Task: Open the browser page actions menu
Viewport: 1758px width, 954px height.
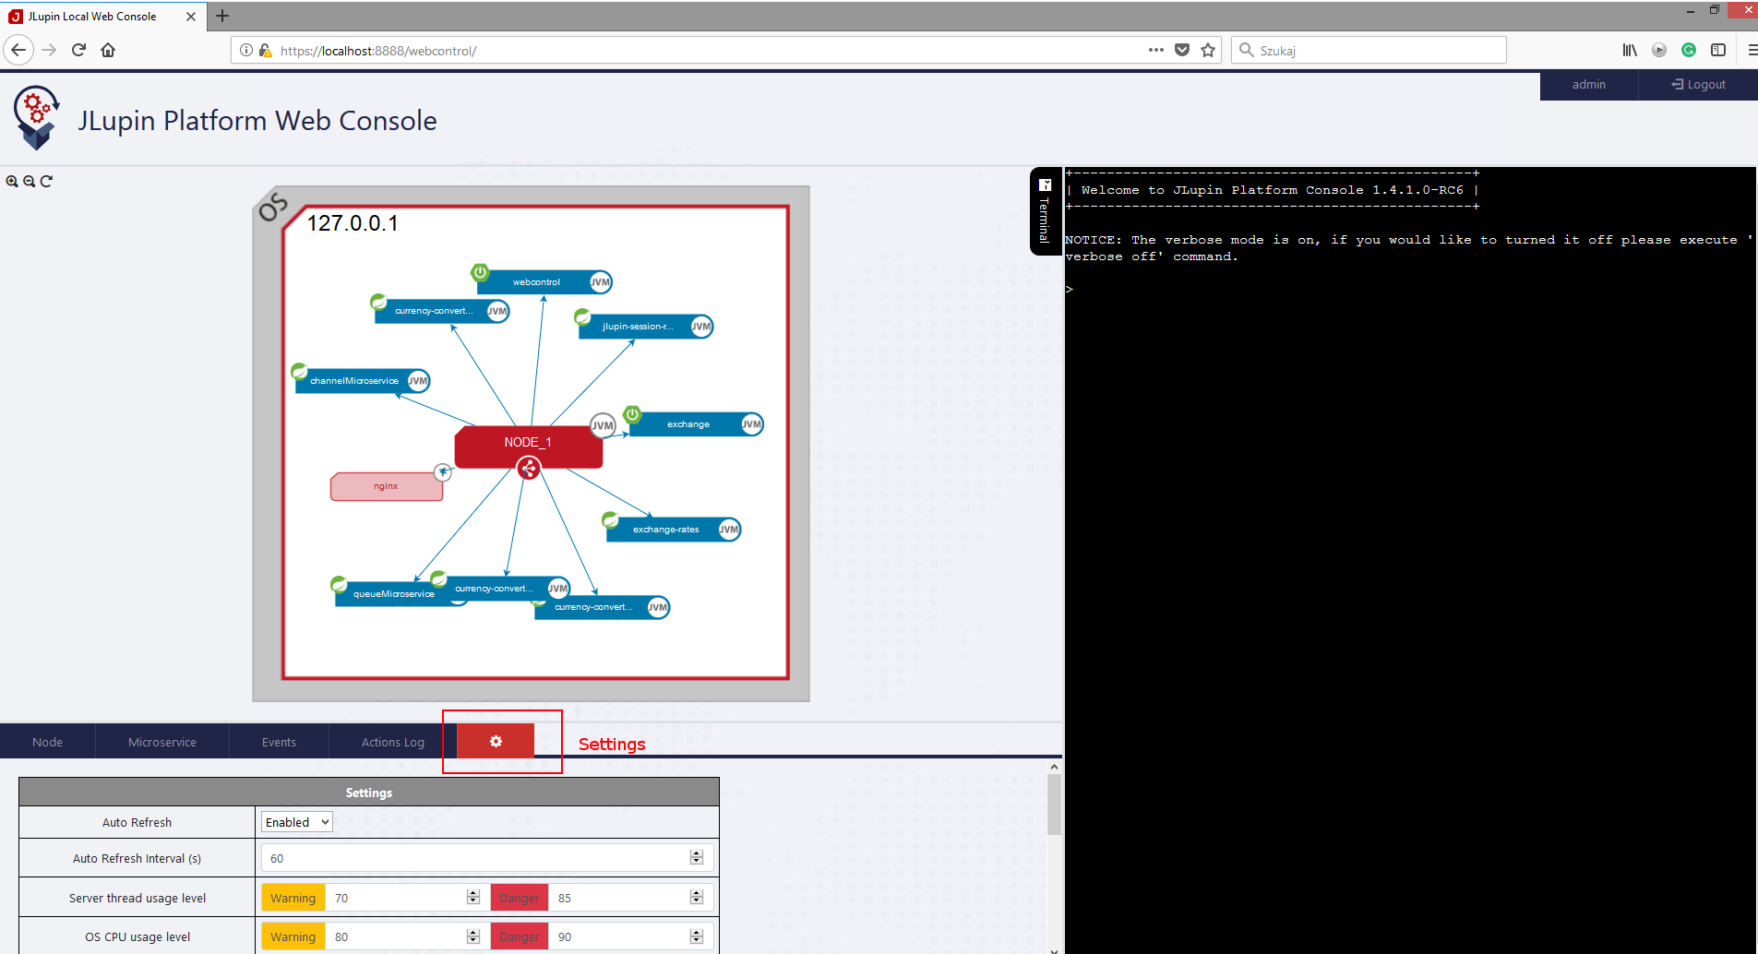Action: click(1155, 51)
